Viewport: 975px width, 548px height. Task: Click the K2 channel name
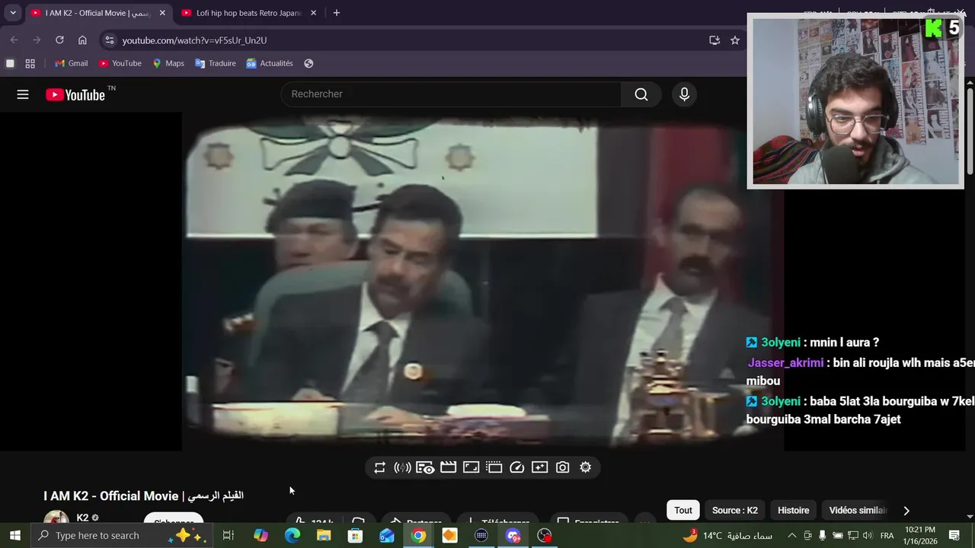[x=82, y=518]
